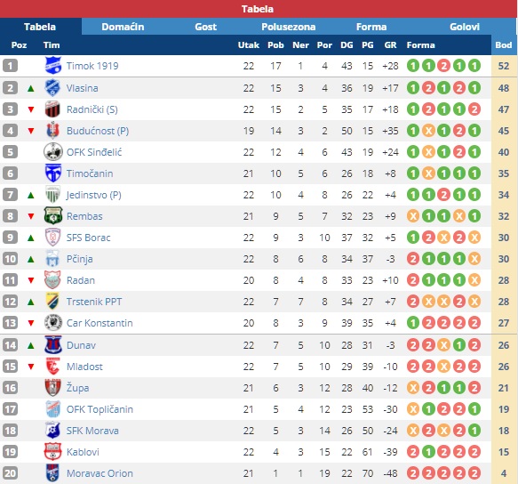518x484 pixels.
Task: Click the Kablovi club crest icon
Action: (52, 452)
